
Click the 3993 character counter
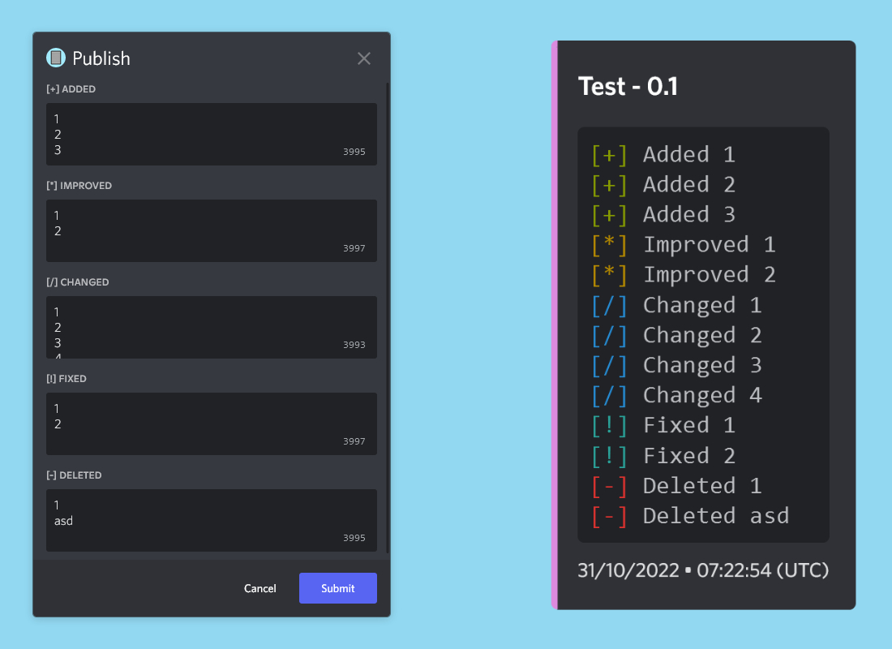[x=354, y=345]
